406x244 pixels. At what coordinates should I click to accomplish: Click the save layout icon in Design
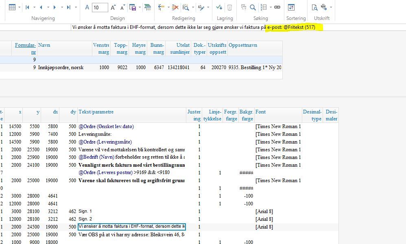pos(133,7)
